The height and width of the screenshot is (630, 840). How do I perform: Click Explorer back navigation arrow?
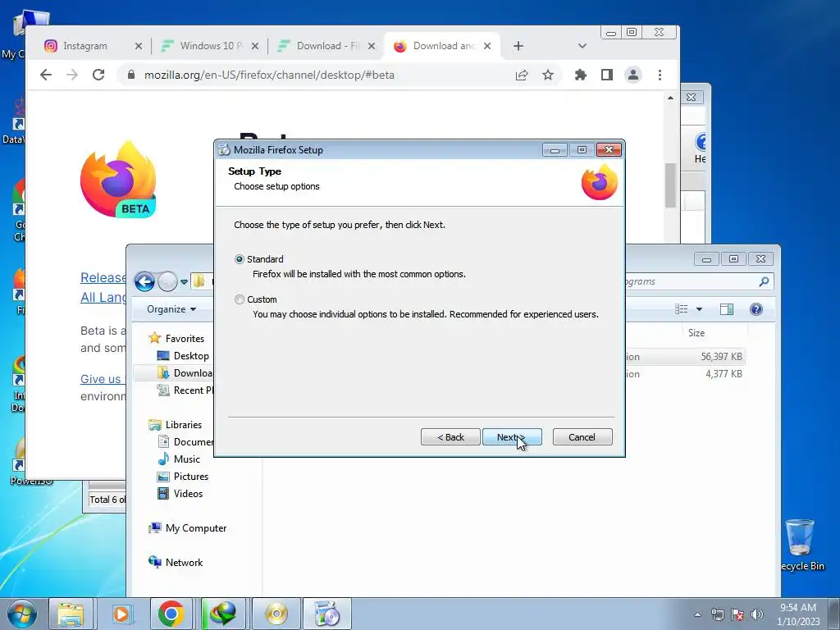[144, 281]
